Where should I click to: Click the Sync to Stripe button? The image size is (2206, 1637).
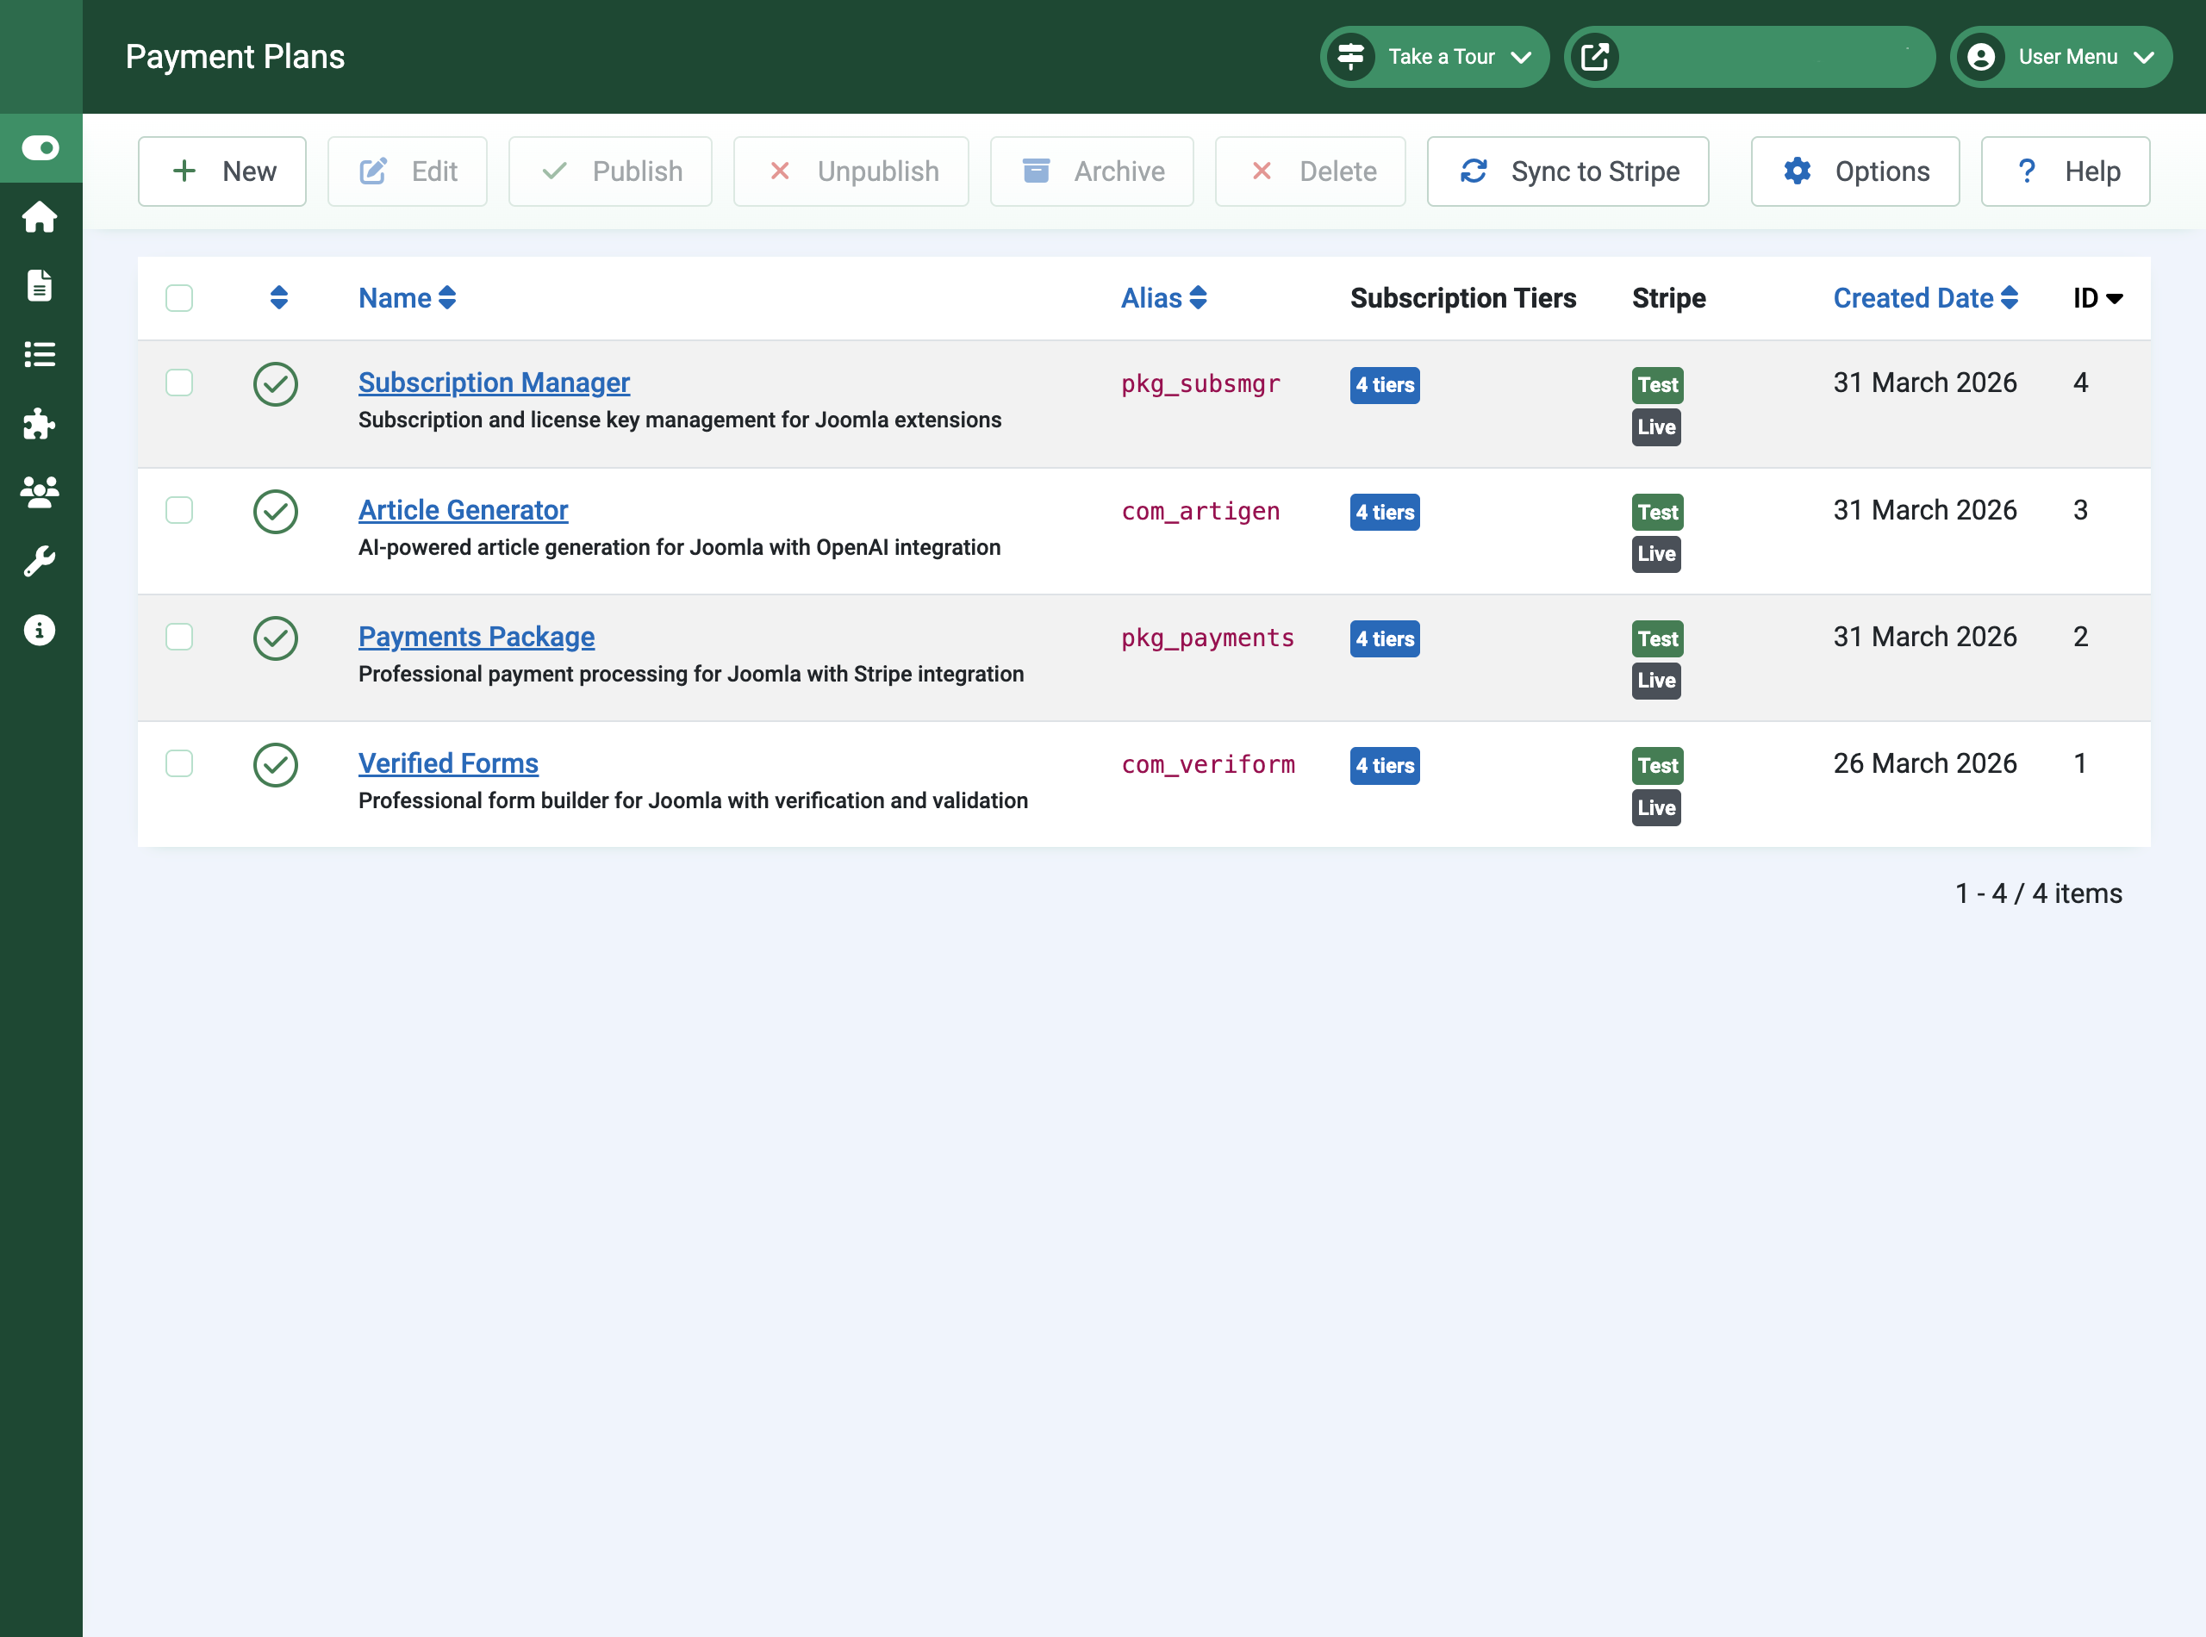1567,171
